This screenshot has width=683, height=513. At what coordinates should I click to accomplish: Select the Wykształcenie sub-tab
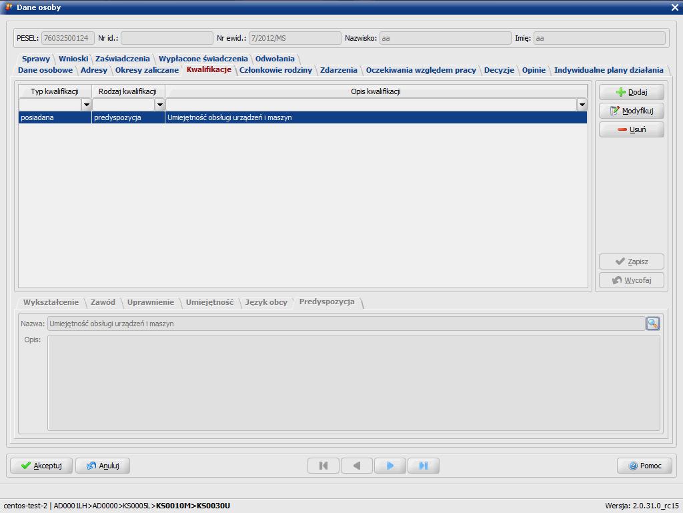pyautogui.click(x=51, y=302)
